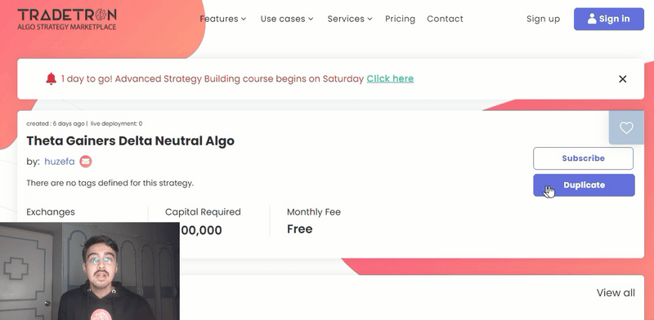Click the user icon in Sign in
Screen dimensions: 654x320
tap(591, 19)
